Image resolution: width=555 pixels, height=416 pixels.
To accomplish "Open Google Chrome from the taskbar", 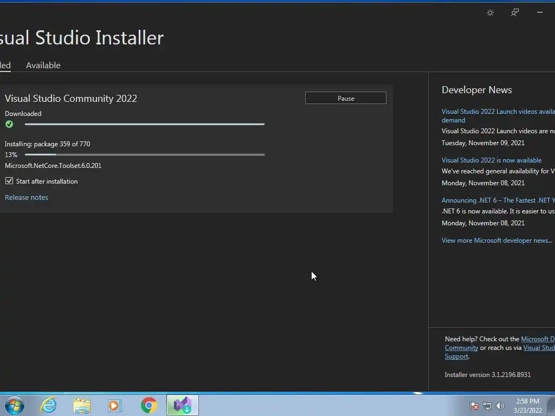I will pyautogui.click(x=149, y=405).
